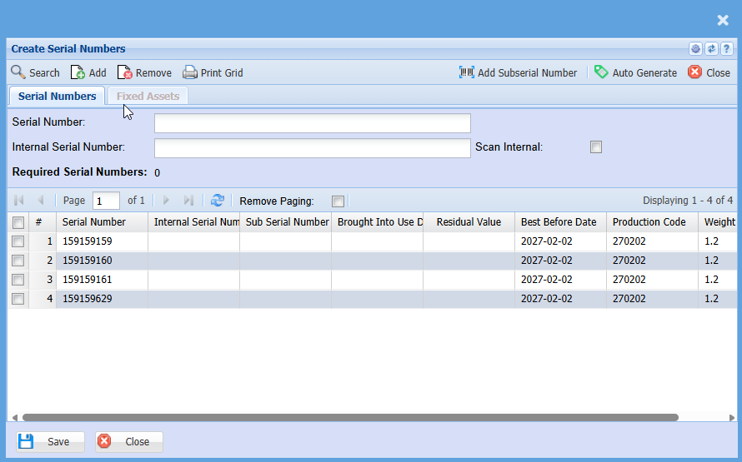The width and height of the screenshot is (742, 462).
Task: Enable the Scan Internal checkbox
Action: pos(596,147)
